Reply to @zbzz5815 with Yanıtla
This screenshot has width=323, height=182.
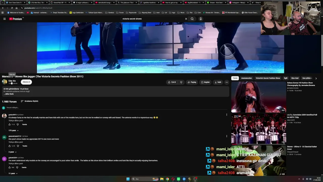point(24,124)
